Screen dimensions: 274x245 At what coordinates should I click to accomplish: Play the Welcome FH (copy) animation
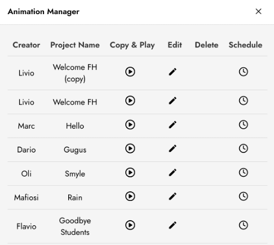[130, 72]
